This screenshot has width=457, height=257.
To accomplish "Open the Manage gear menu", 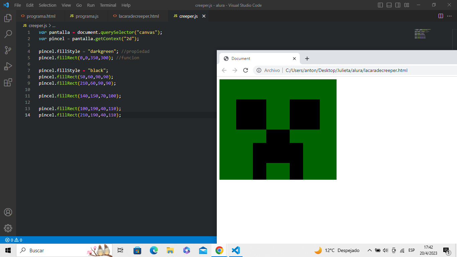I will [8, 228].
